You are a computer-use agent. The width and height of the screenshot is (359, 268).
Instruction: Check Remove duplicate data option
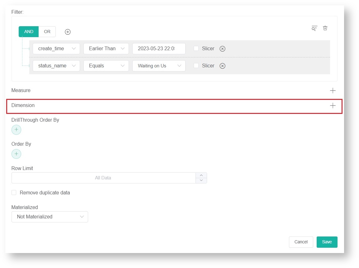[x=14, y=192]
